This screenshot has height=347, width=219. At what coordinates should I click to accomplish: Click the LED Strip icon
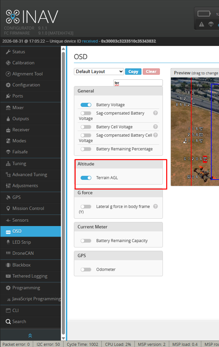[8, 242]
